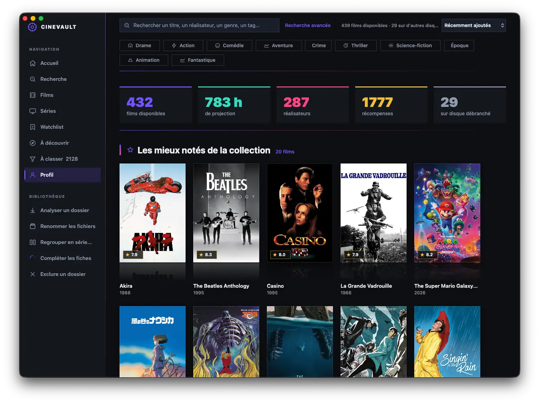539x403 pixels.
Task: Click the Compléter les fiches spinner icon
Action: click(x=33, y=258)
